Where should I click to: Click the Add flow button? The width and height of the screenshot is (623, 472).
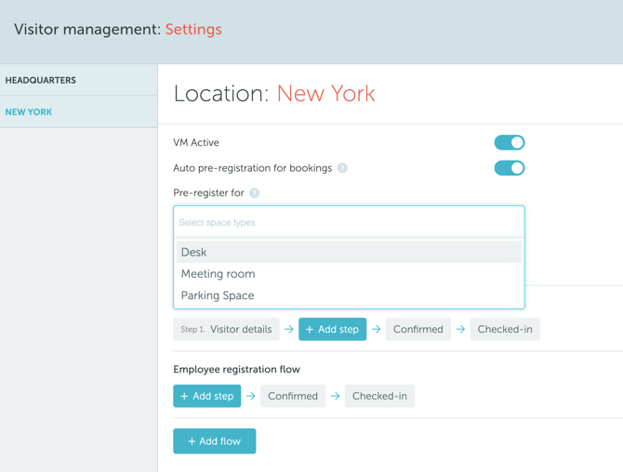215,441
